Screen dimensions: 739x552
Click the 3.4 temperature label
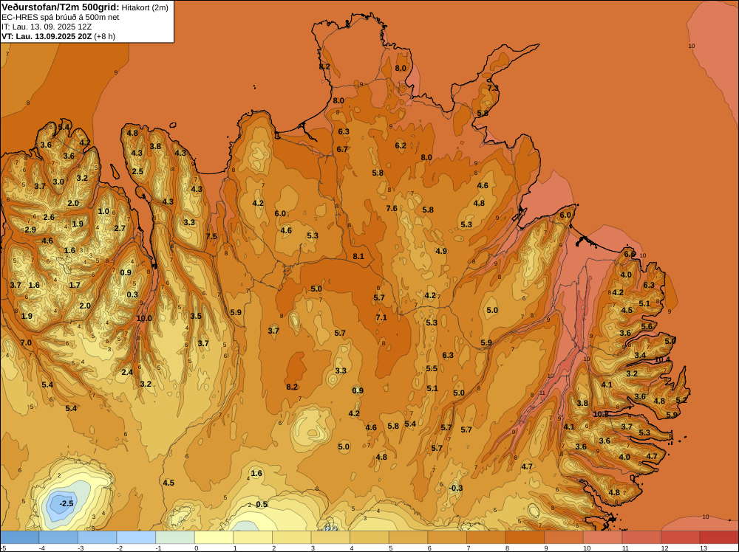[x=640, y=355]
